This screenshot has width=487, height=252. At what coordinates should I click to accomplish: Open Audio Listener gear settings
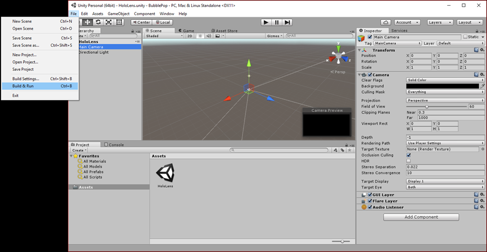pyautogui.click(x=482, y=207)
